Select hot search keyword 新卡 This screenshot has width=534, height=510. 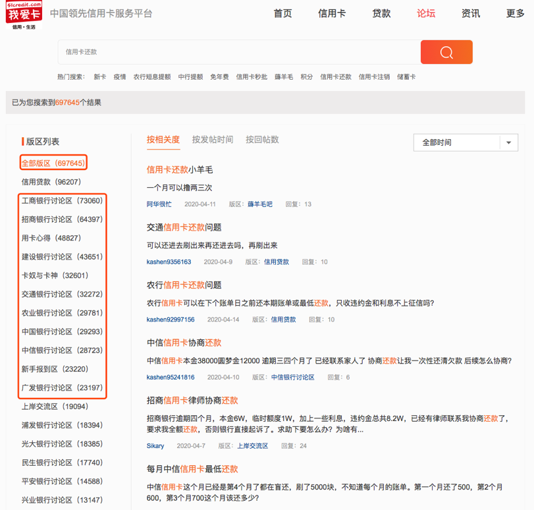[x=100, y=77]
